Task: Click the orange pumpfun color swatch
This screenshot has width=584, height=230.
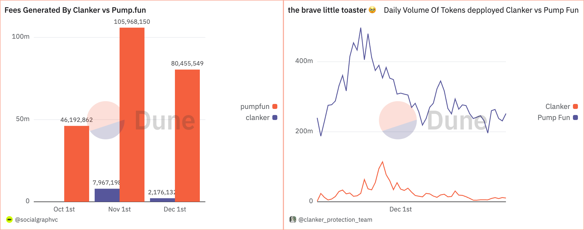Action: pyautogui.click(x=275, y=106)
